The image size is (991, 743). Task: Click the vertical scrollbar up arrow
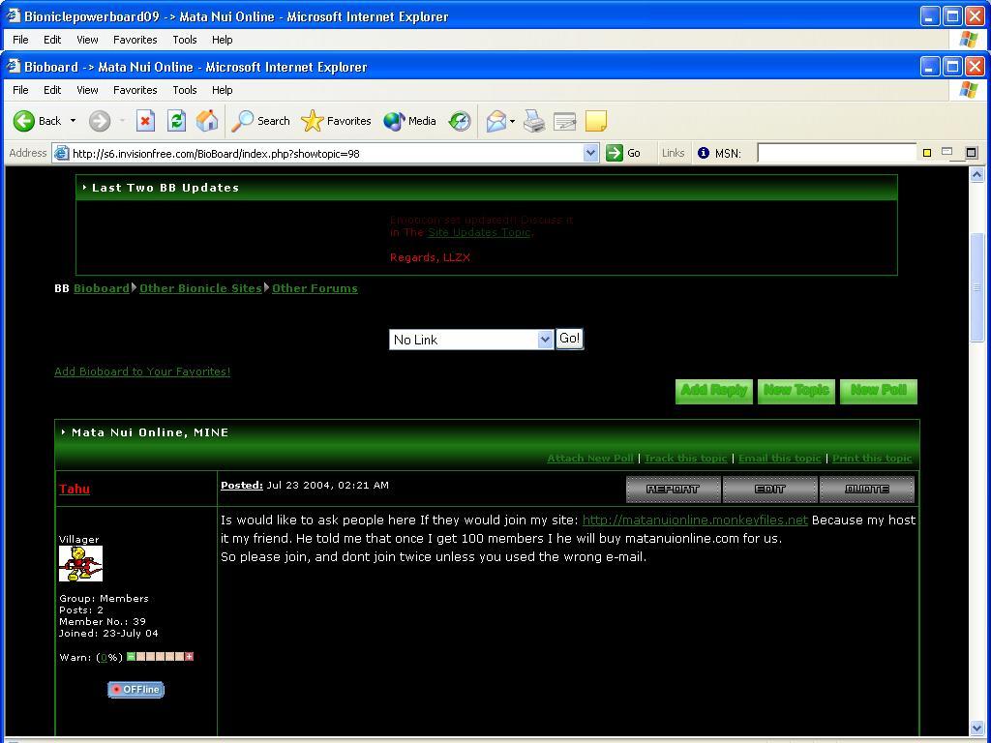tap(976, 174)
